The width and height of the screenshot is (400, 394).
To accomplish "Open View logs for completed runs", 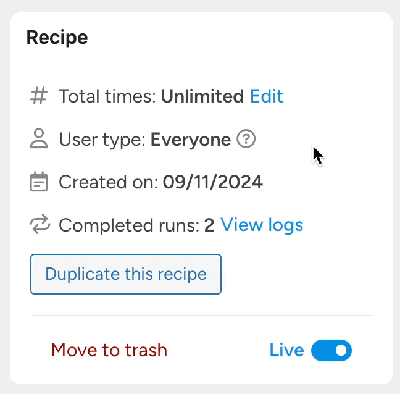I will click(x=262, y=225).
